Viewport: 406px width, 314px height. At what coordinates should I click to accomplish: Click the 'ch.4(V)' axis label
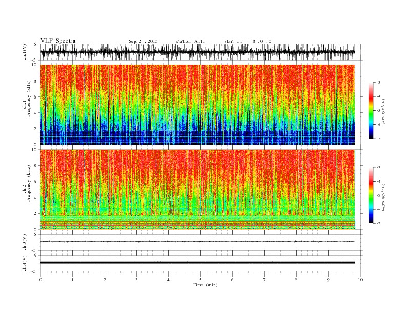click(24, 263)
